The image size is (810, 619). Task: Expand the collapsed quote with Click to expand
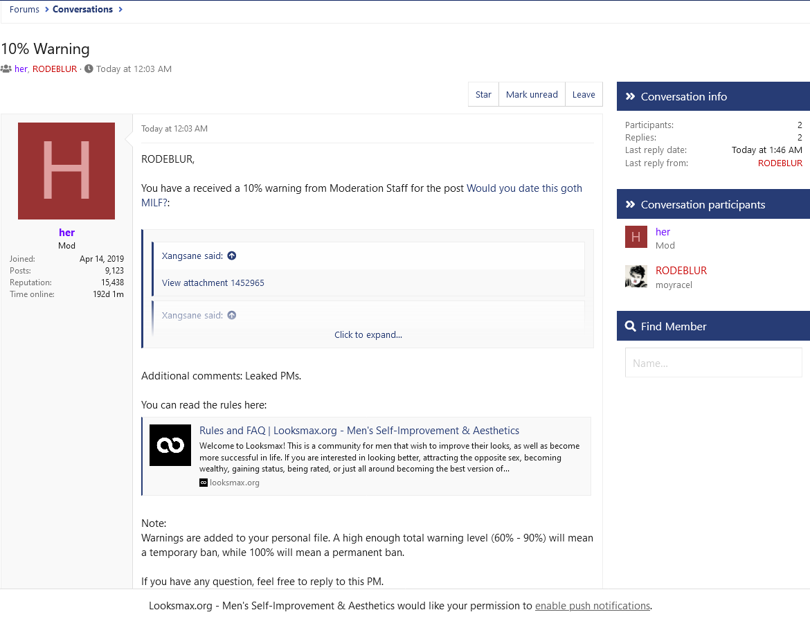point(368,335)
